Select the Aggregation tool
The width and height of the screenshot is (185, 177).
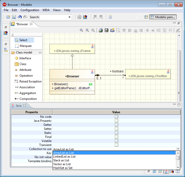(x=25, y=93)
